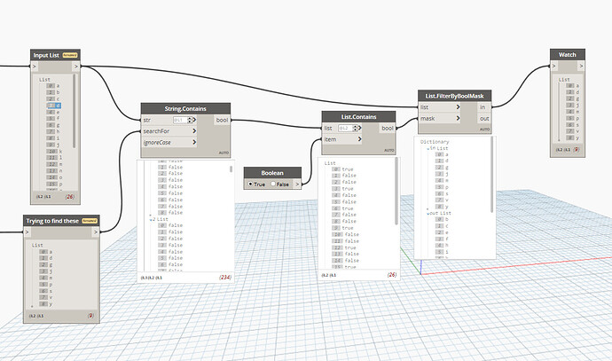
Task: Click the Watch node's output port arrow
Action: pyautogui.click(x=581, y=66)
